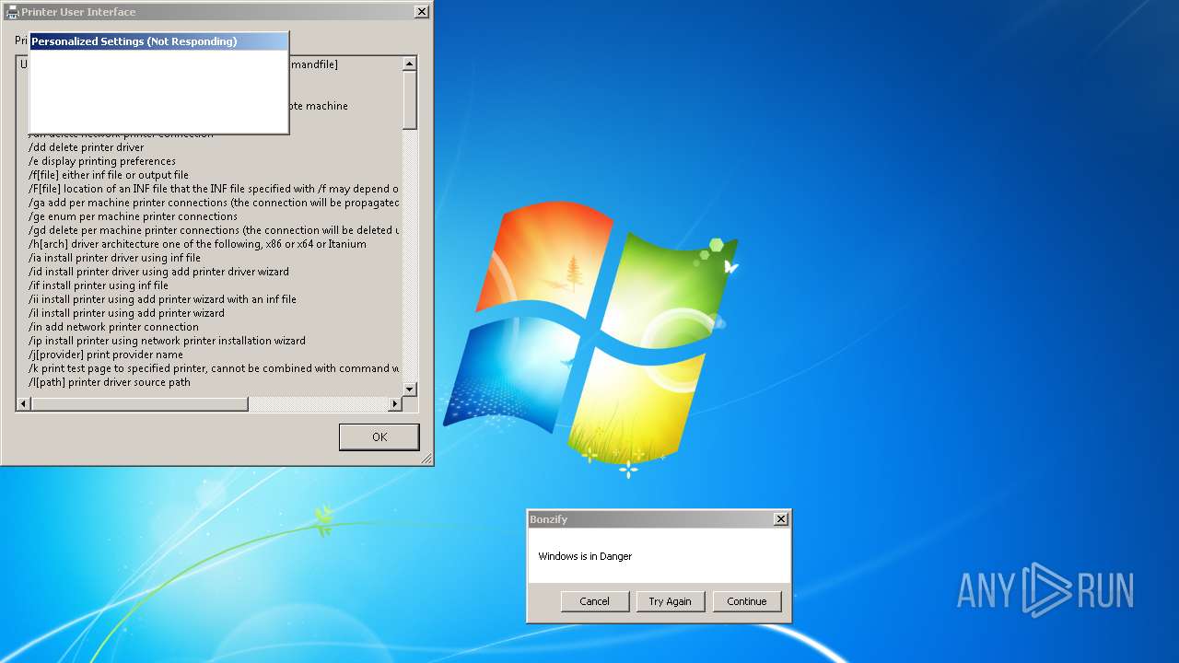1179x663 pixels.
Task: Click the resize grip of Printer User Interface
Action: click(x=426, y=458)
